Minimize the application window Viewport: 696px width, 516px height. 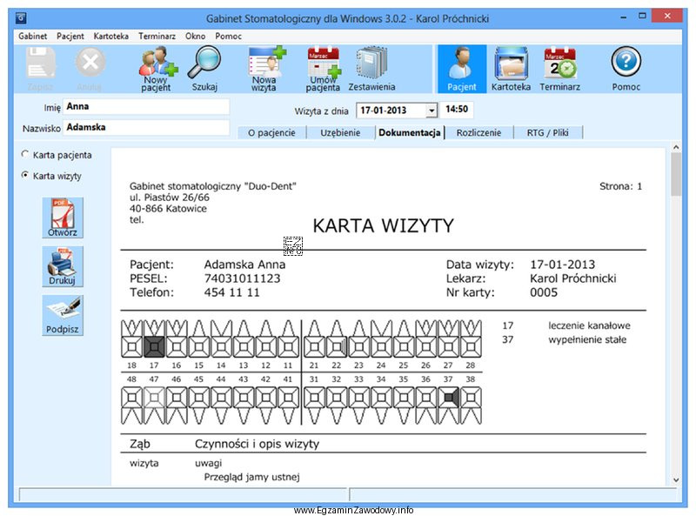coord(623,17)
